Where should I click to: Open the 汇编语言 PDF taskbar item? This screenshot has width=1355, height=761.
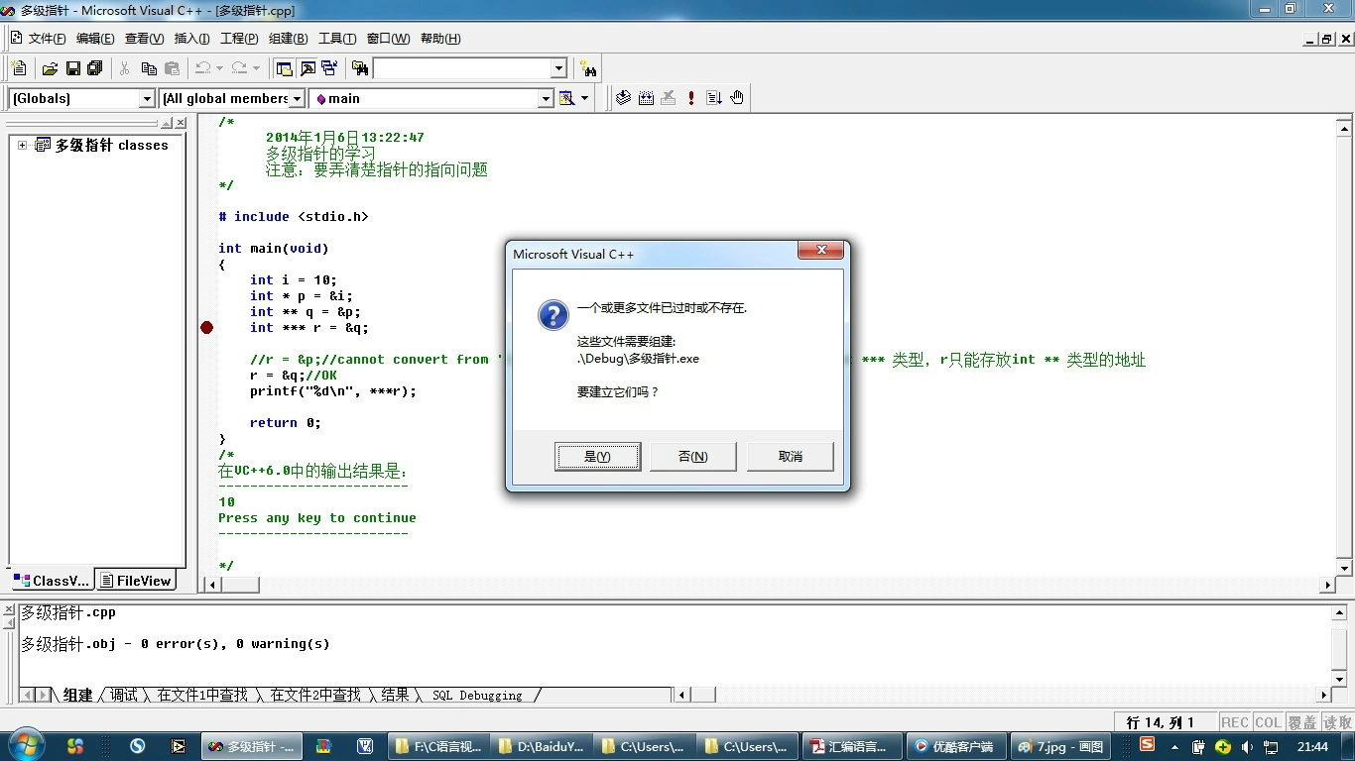coord(852,746)
